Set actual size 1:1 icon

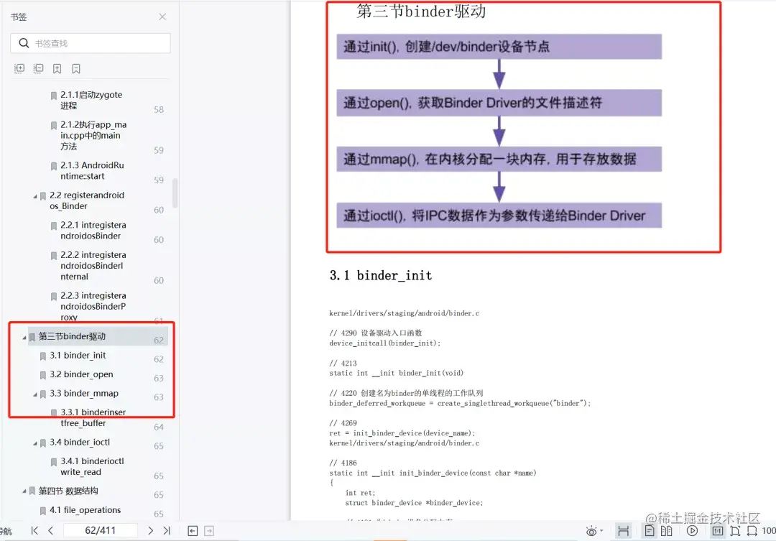718,531
